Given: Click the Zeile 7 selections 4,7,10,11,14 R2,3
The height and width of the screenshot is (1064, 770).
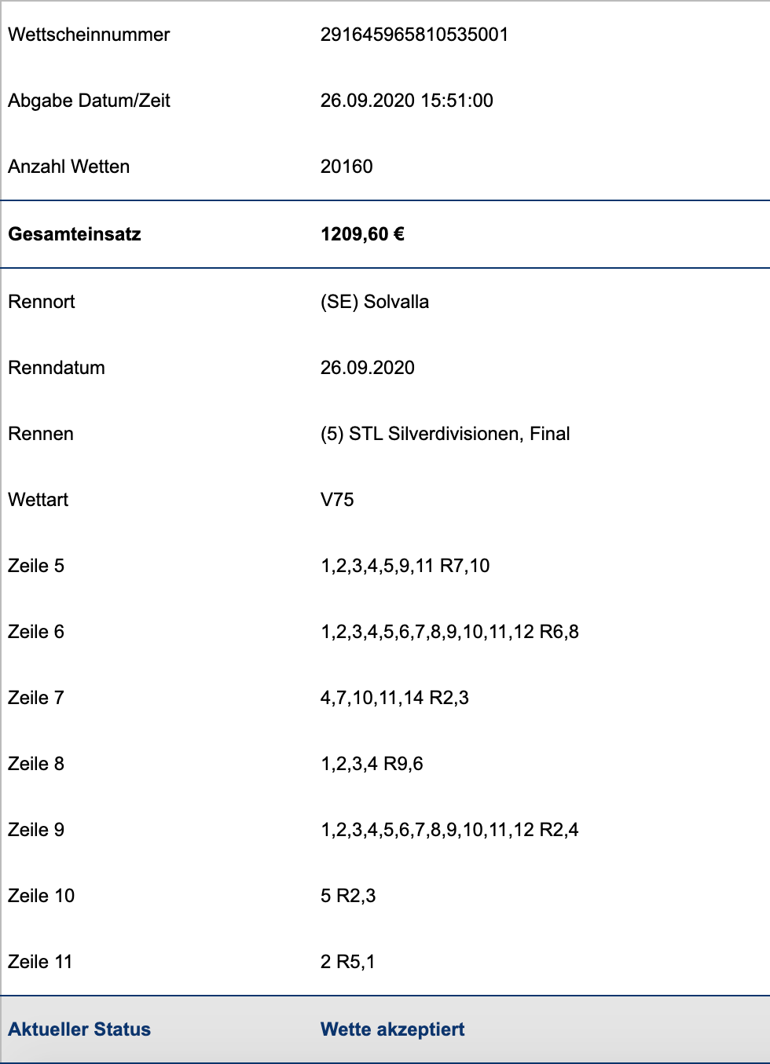Looking at the screenshot, I should pos(394,698).
